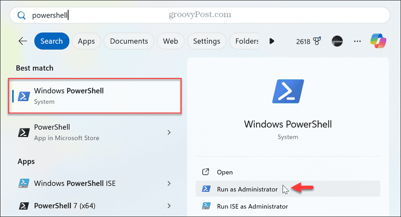The height and width of the screenshot is (217, 401).
Task: Open the three-dot options menu
Action: (x=357, y=41)
